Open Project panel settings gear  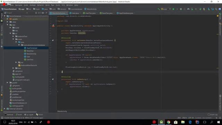[x=43, y=13]
